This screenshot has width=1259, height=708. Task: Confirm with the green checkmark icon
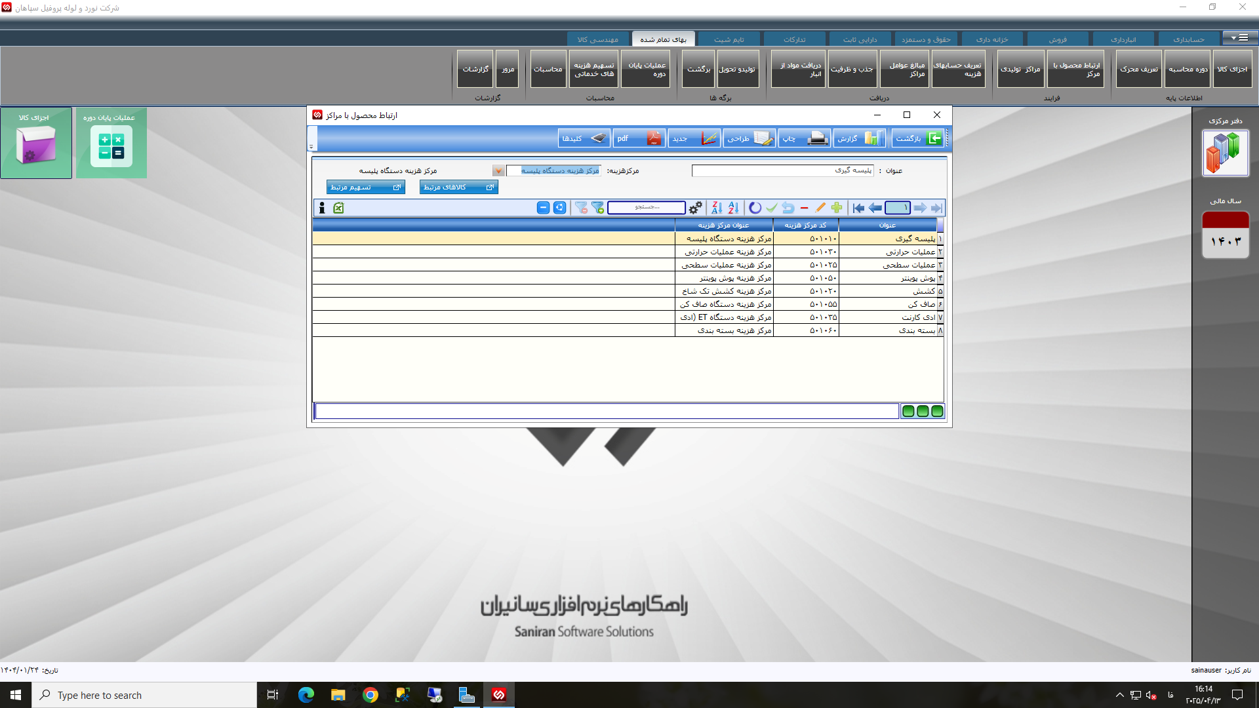point(772,208)
